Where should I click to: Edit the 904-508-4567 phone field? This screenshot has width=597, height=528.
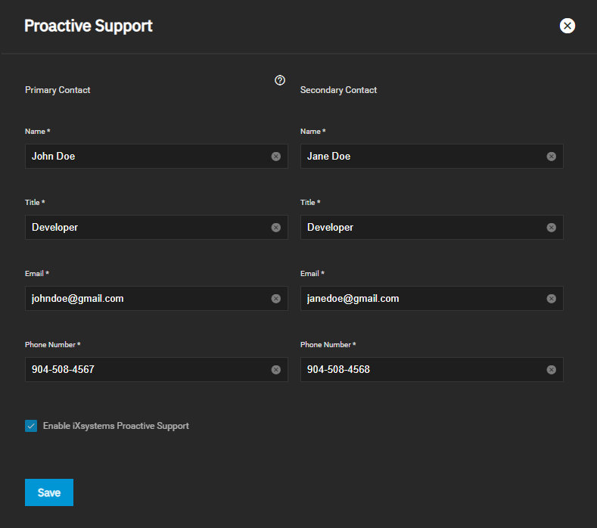click(144, 370)
